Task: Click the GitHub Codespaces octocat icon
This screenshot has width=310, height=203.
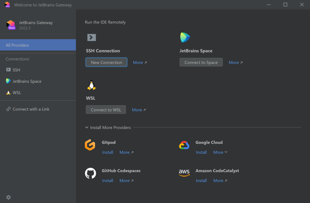Action: pyautogui.click(x=90, y=173)
